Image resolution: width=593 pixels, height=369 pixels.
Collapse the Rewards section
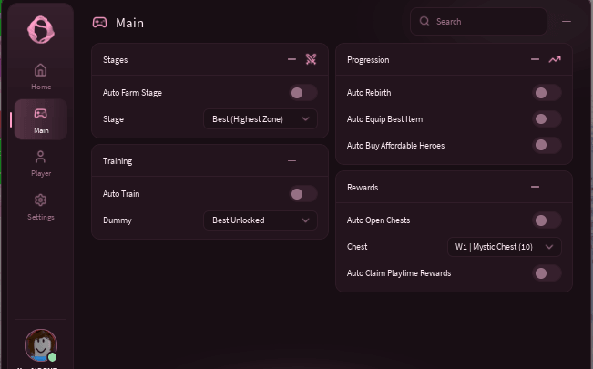535,187
